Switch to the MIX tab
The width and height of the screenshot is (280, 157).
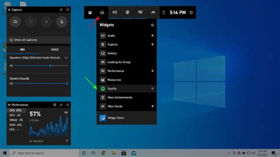coord(23,49)
